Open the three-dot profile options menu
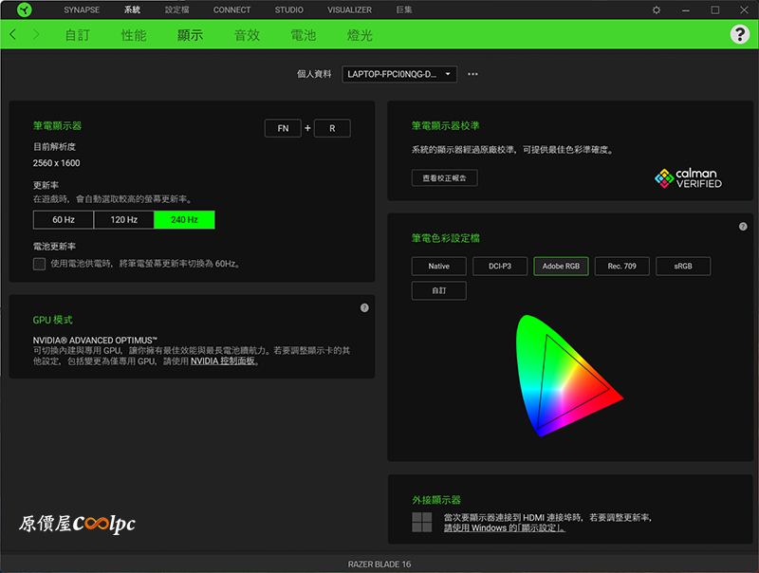Image resolution: width=759 pixels, height=573 pixels. point(472,74)
